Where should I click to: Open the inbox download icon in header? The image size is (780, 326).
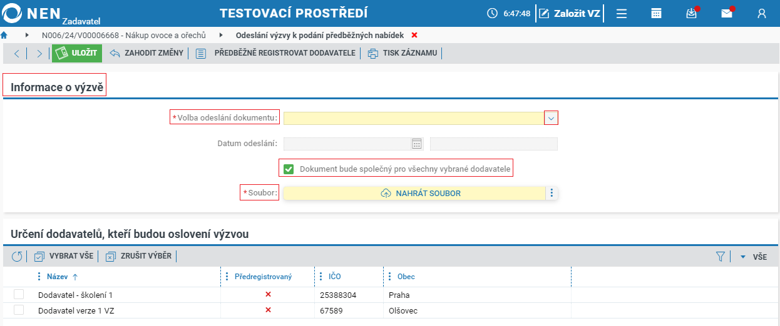(x=691, y=13)
